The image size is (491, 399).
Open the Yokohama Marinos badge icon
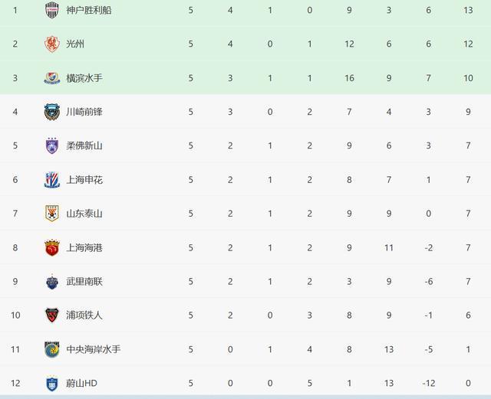(x=52, y=78)
